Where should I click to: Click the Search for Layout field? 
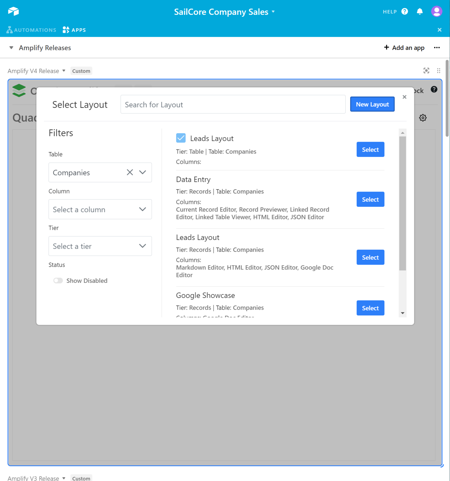233,105
